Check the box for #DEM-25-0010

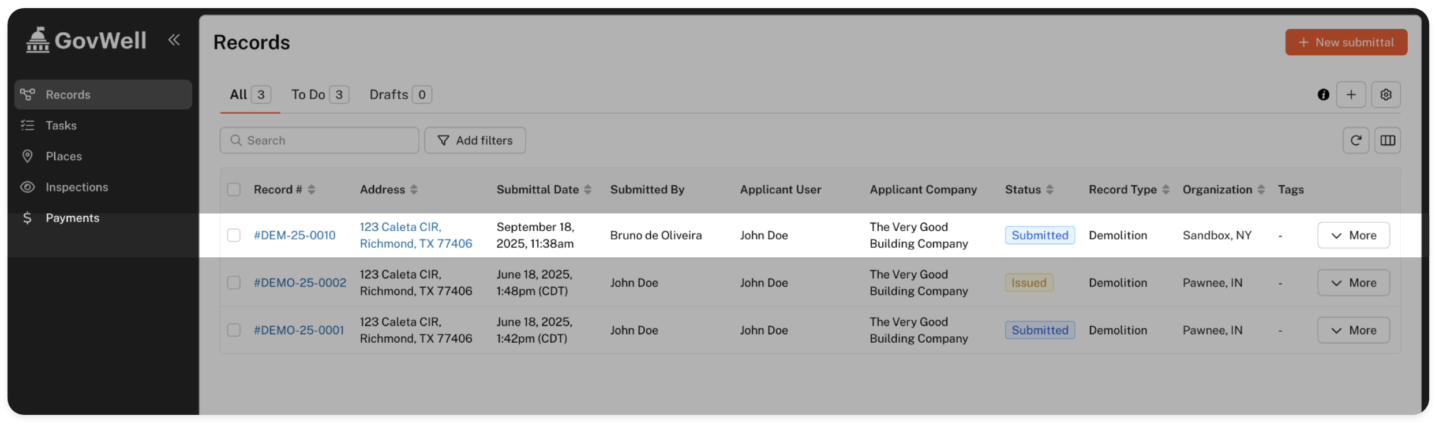pos(234,235)
